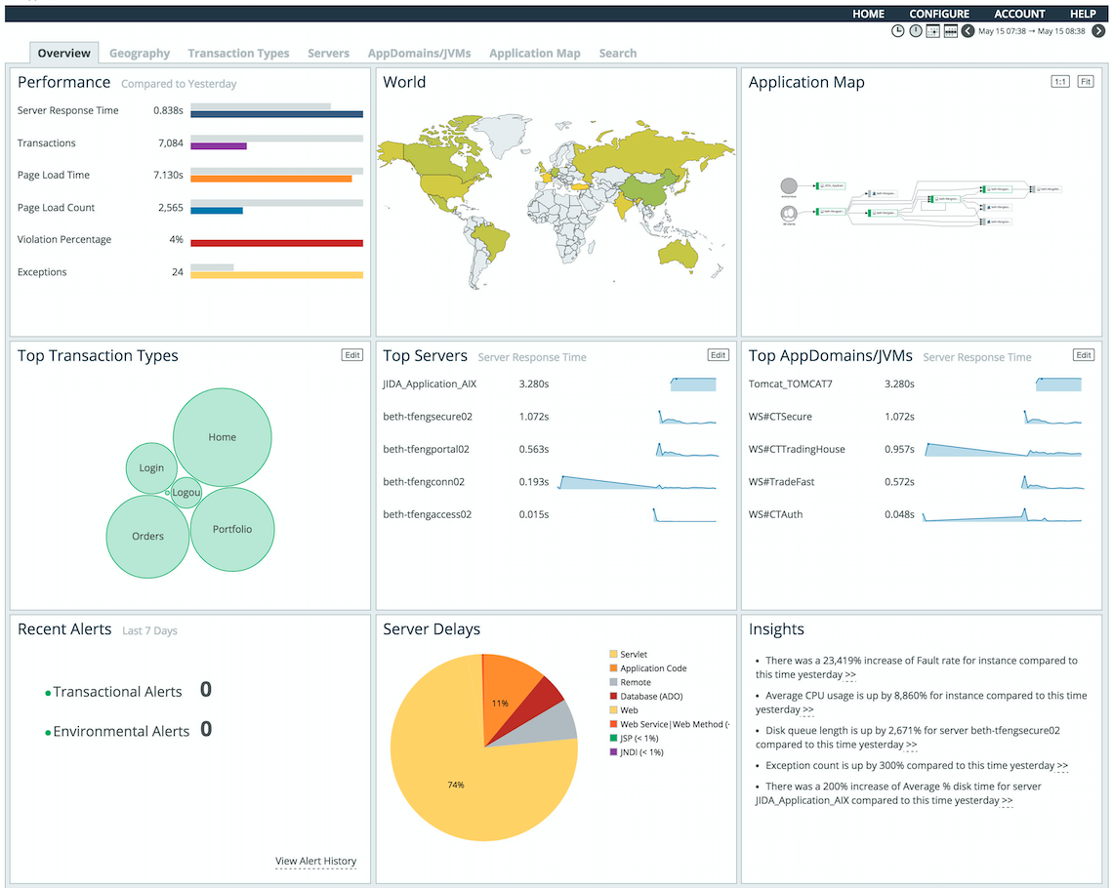Open View Alert History link
This screenshot has width=1113, height=888.
[x=315, y=862]
